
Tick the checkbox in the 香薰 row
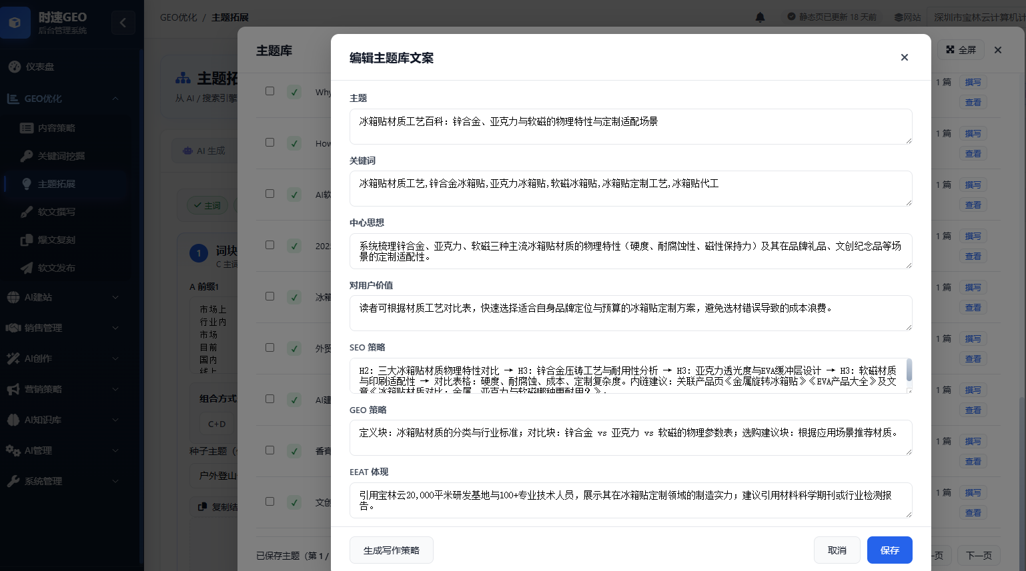(x=270, y=450)
